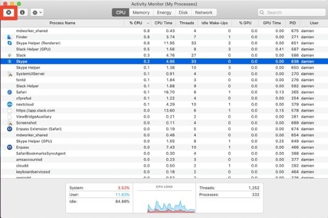Viewport: 328px width, 218px height.
Task: Click the System 3.52% value
Action: pos(124,187)
